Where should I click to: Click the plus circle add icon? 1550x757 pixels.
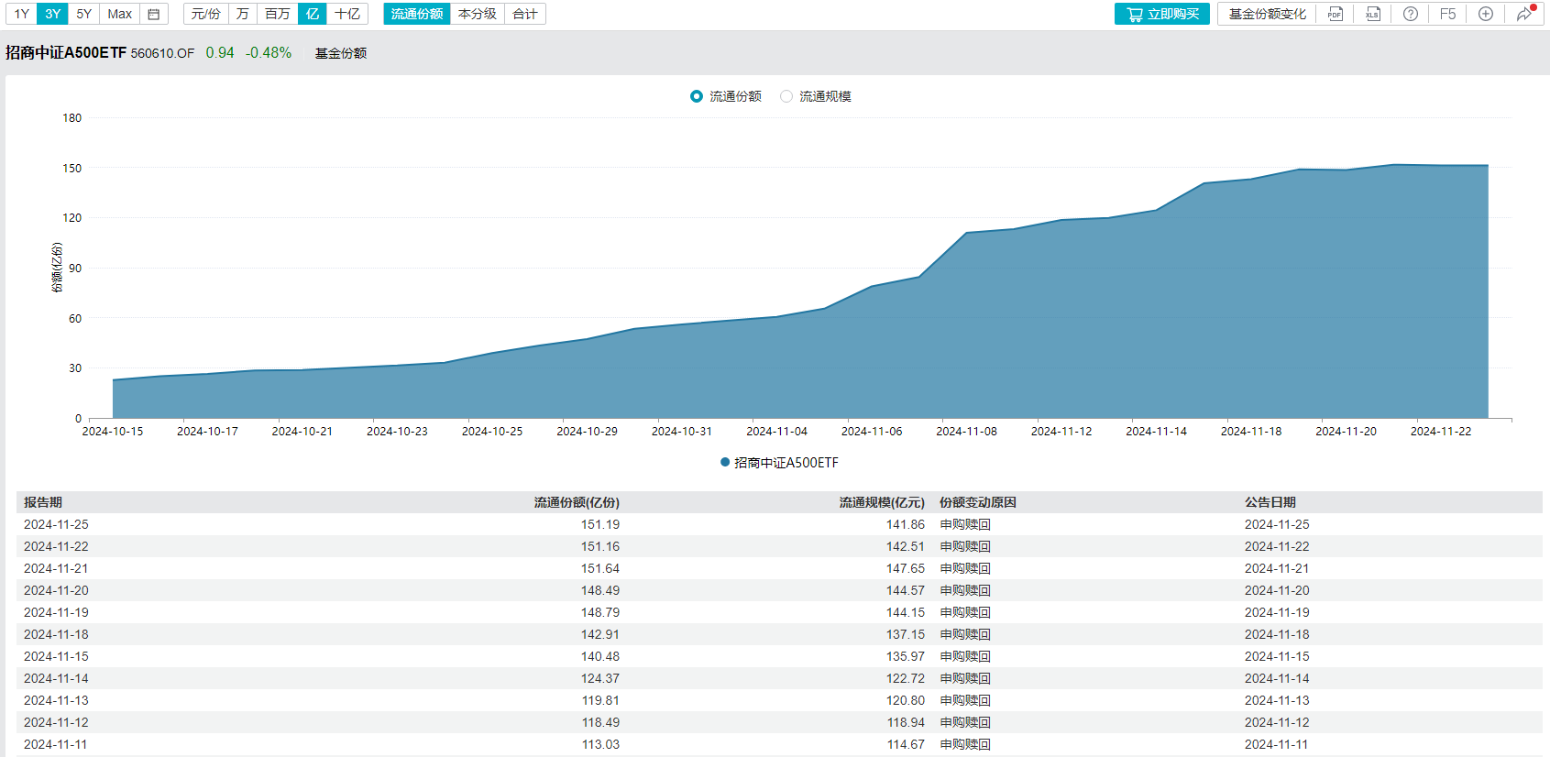[x=1485, y=14]
